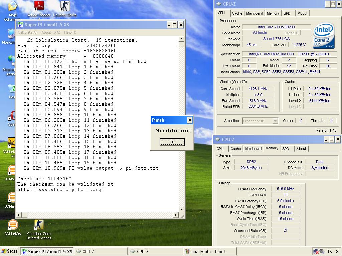342x256 pixels.
Task: Click the Super PI title bar icon
Action: [x=20, y=25]
